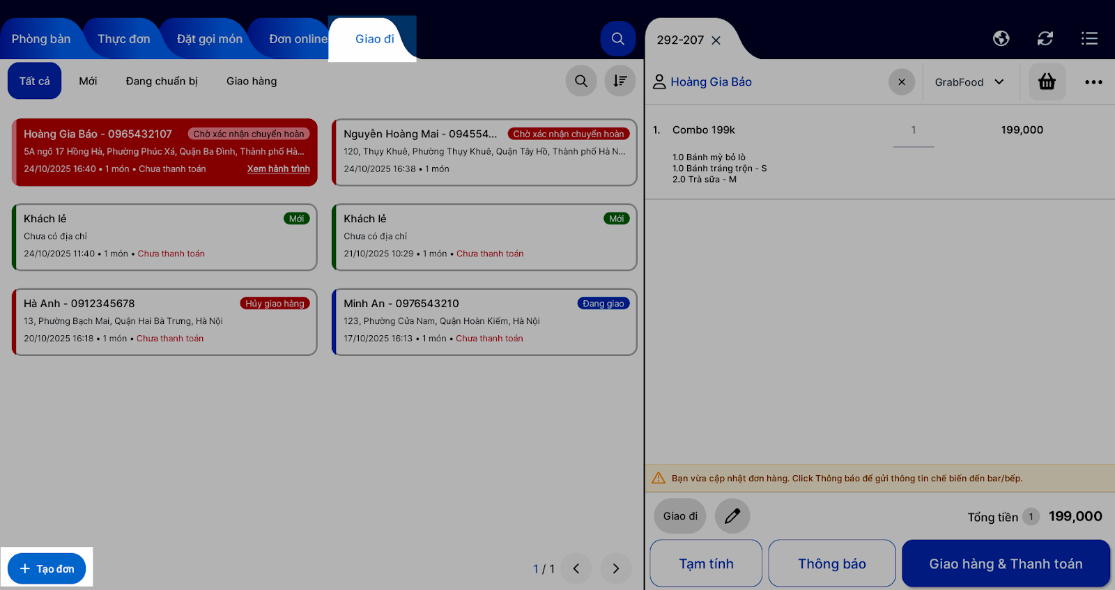Switch to the Thực đơn tab
The image size is (1115, 590).
[x=124, y=39]
